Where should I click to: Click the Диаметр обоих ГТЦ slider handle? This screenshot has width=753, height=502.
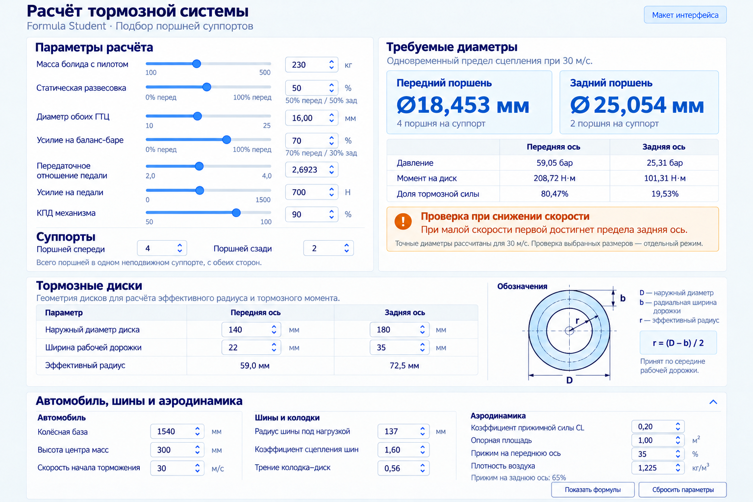click(198, 116)
